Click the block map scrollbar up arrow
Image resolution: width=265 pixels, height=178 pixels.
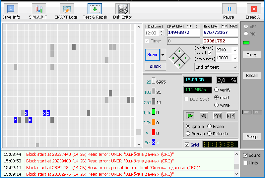[x=139, y=27]
